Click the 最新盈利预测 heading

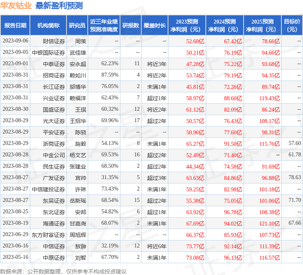click(59, 5)
